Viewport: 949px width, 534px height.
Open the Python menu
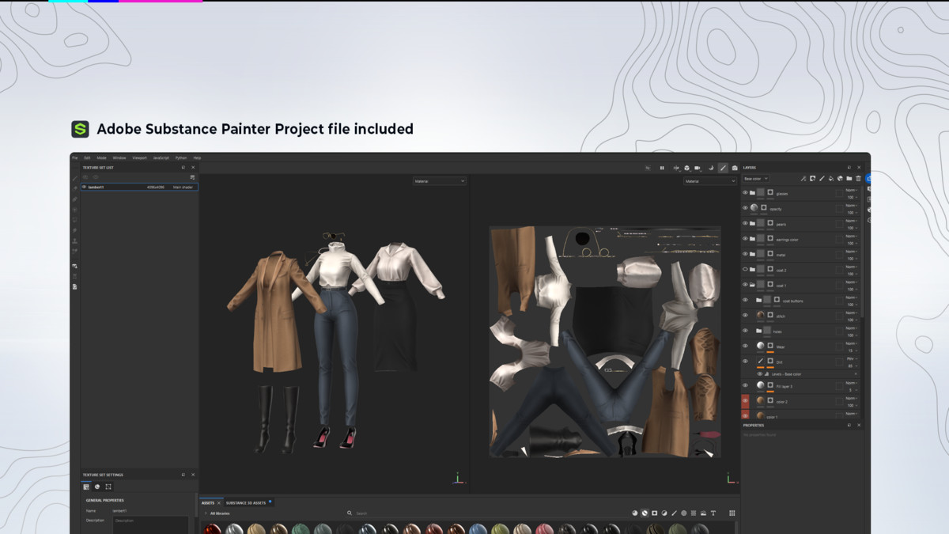tap(181, 157)
